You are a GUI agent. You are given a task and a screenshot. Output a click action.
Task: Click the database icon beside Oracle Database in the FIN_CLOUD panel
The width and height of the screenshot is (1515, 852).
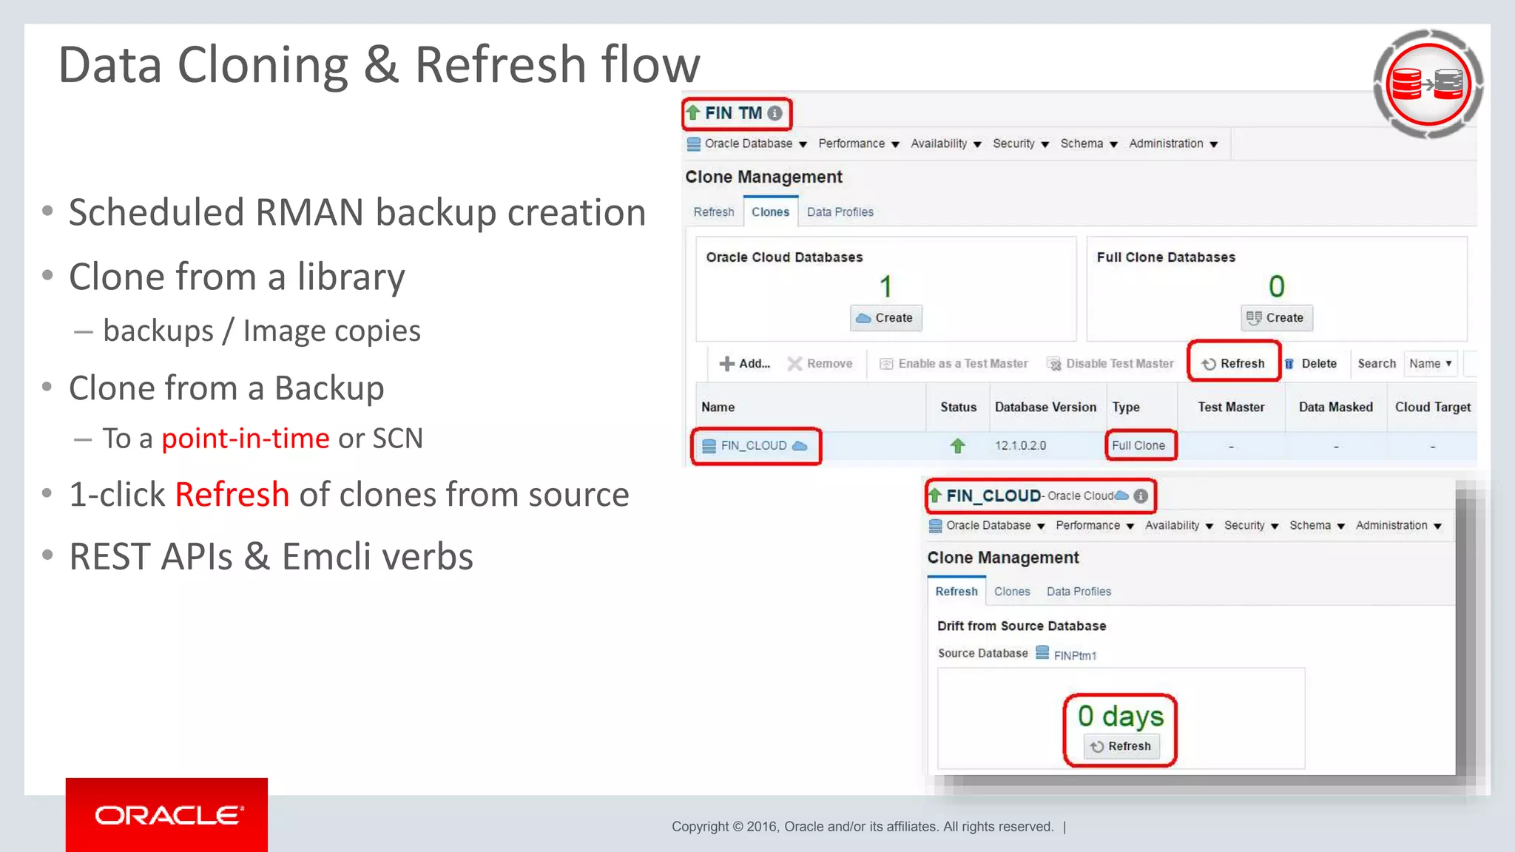[x=936, y=526]
